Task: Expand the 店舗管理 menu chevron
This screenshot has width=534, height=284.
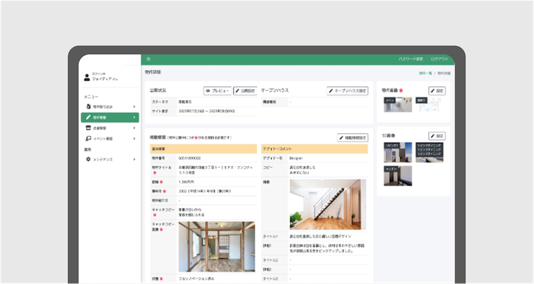Action: (x=134, y=128)
